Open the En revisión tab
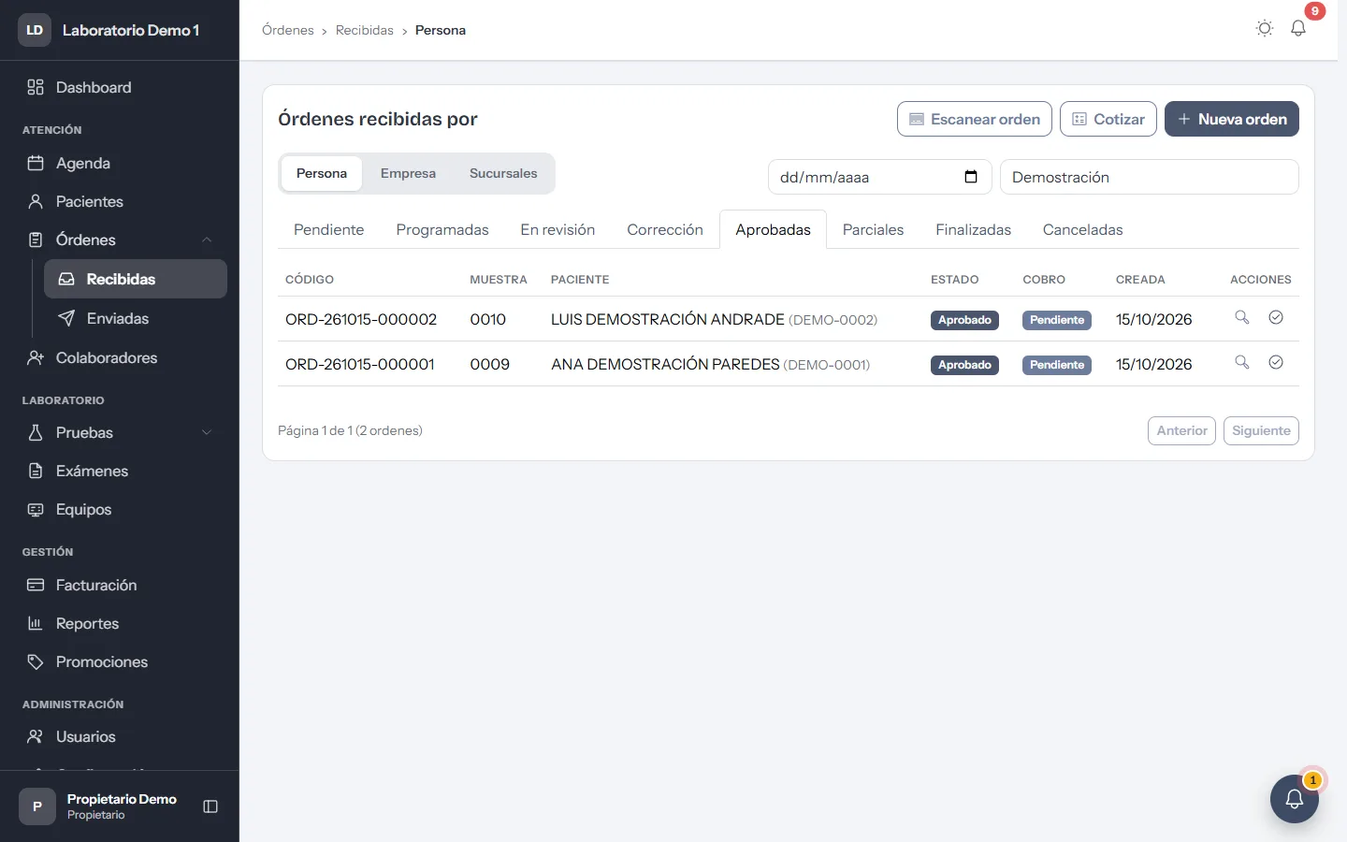1347x842 pixels. 558,229
